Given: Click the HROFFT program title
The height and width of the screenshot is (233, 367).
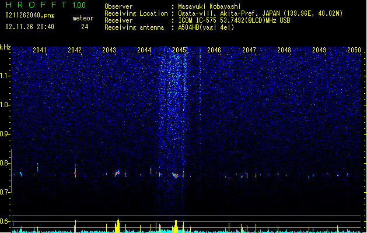Looking at the screenshot, I should coord(36,5).
